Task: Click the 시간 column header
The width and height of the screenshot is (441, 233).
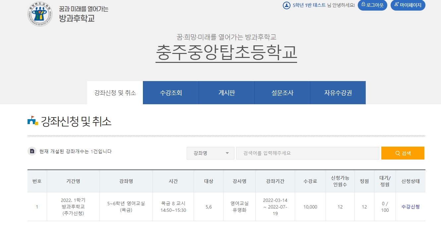Action: [173, 181]
